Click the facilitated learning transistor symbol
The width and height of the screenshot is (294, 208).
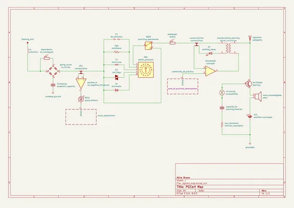coord(248,83)
